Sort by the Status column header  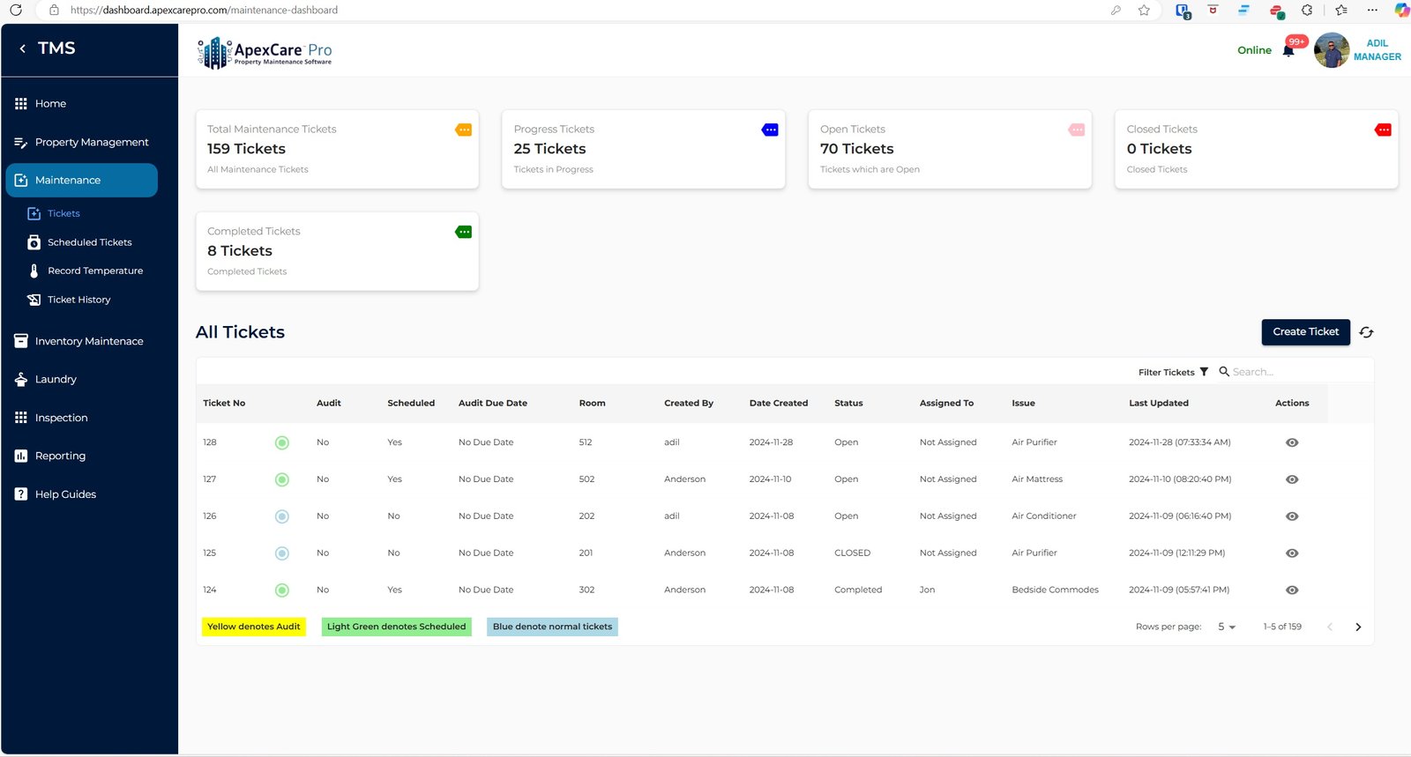(x=848, y=403)
